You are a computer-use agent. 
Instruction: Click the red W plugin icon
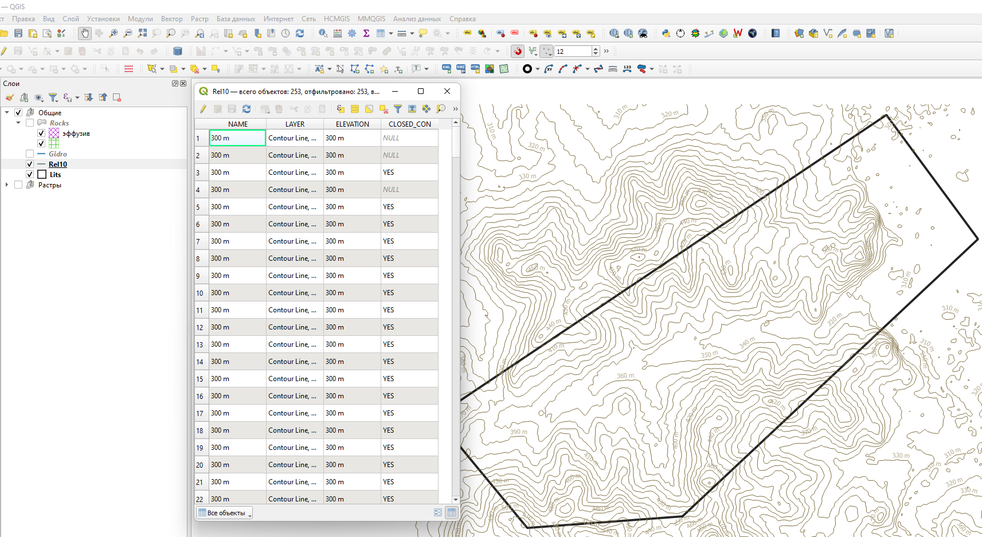tap(738, 33)
